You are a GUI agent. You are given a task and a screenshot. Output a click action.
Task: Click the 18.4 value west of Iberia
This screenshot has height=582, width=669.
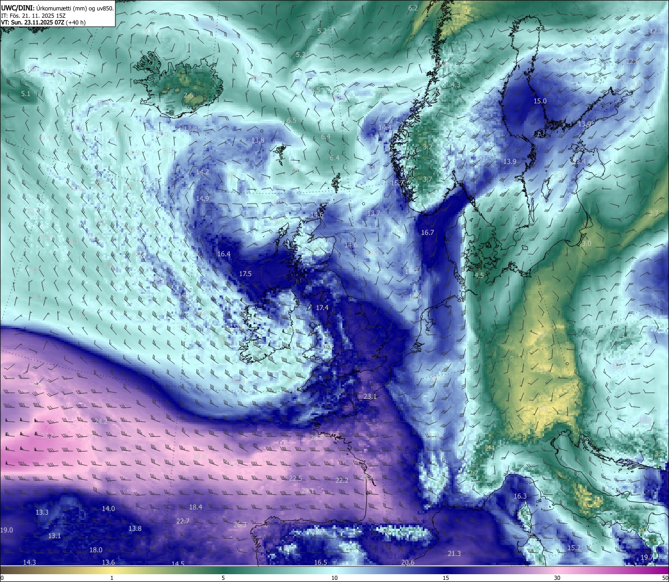click(195, 507)
